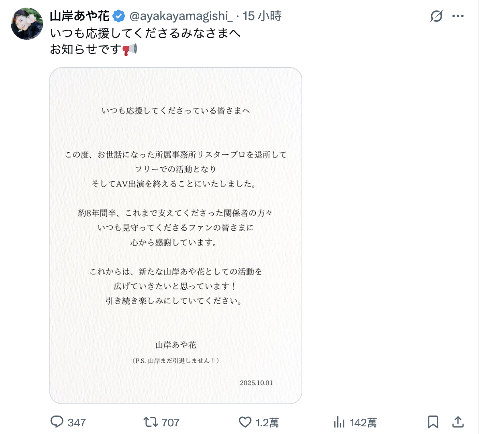
Task: Open 山岸あや花's profile avatar picture
Action: pyautogui.click(x=26, y=24)
